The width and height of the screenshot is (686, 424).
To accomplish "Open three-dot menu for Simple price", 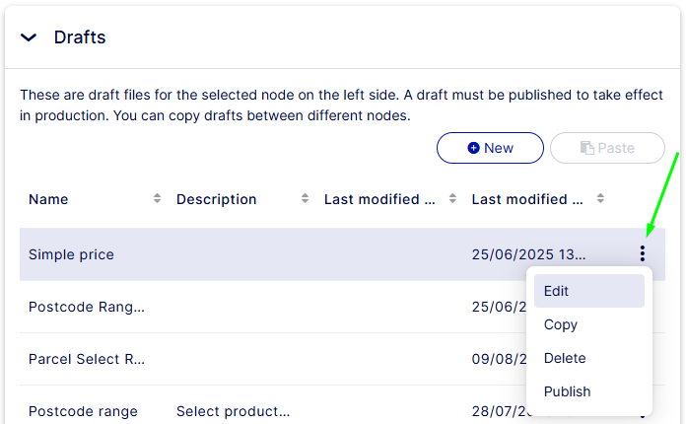I will (643, 254).
